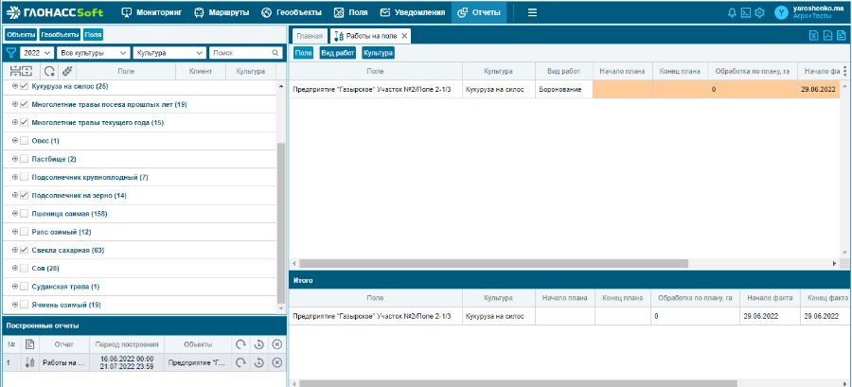Open the 2022 year dropdown
The image size is (852, 387).
pyautogui.click(x=36, y=54)
